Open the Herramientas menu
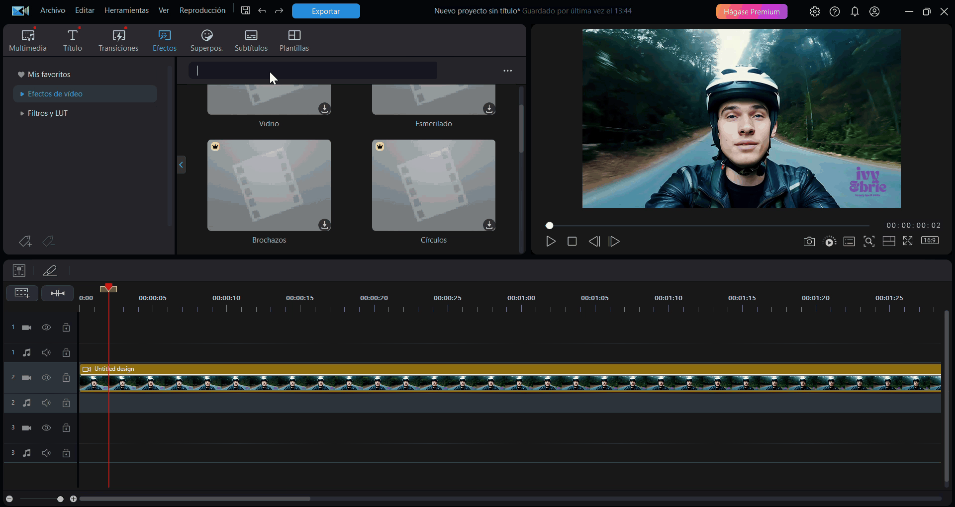The height and width of the screenshot is (507, 955). coord(126,10)
